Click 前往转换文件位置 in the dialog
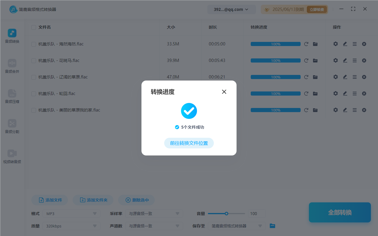The width and height of the screenshot is (378, 236). pyautogui.click(x=189, y=143)
